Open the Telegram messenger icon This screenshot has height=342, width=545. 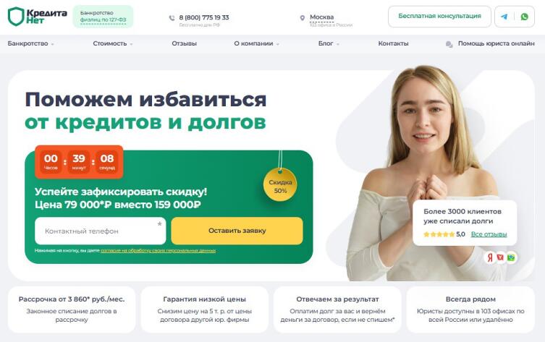[x=504, y=17]
